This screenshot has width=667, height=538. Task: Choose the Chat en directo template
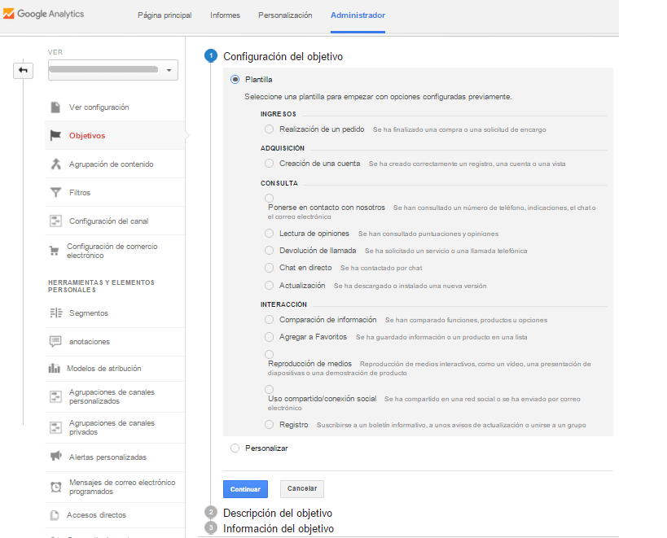pyautogui.click(x=269, y=268)
